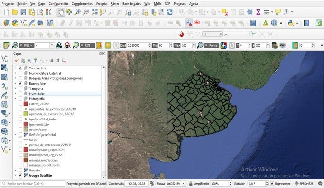This screenshot has height=188, width=324.
Task: Toggle the Representar render checkbox
Action: point(272,183)
